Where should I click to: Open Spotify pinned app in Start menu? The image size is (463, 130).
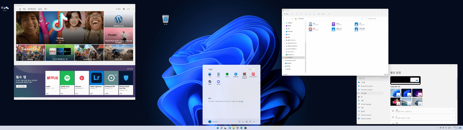[227, 75]
